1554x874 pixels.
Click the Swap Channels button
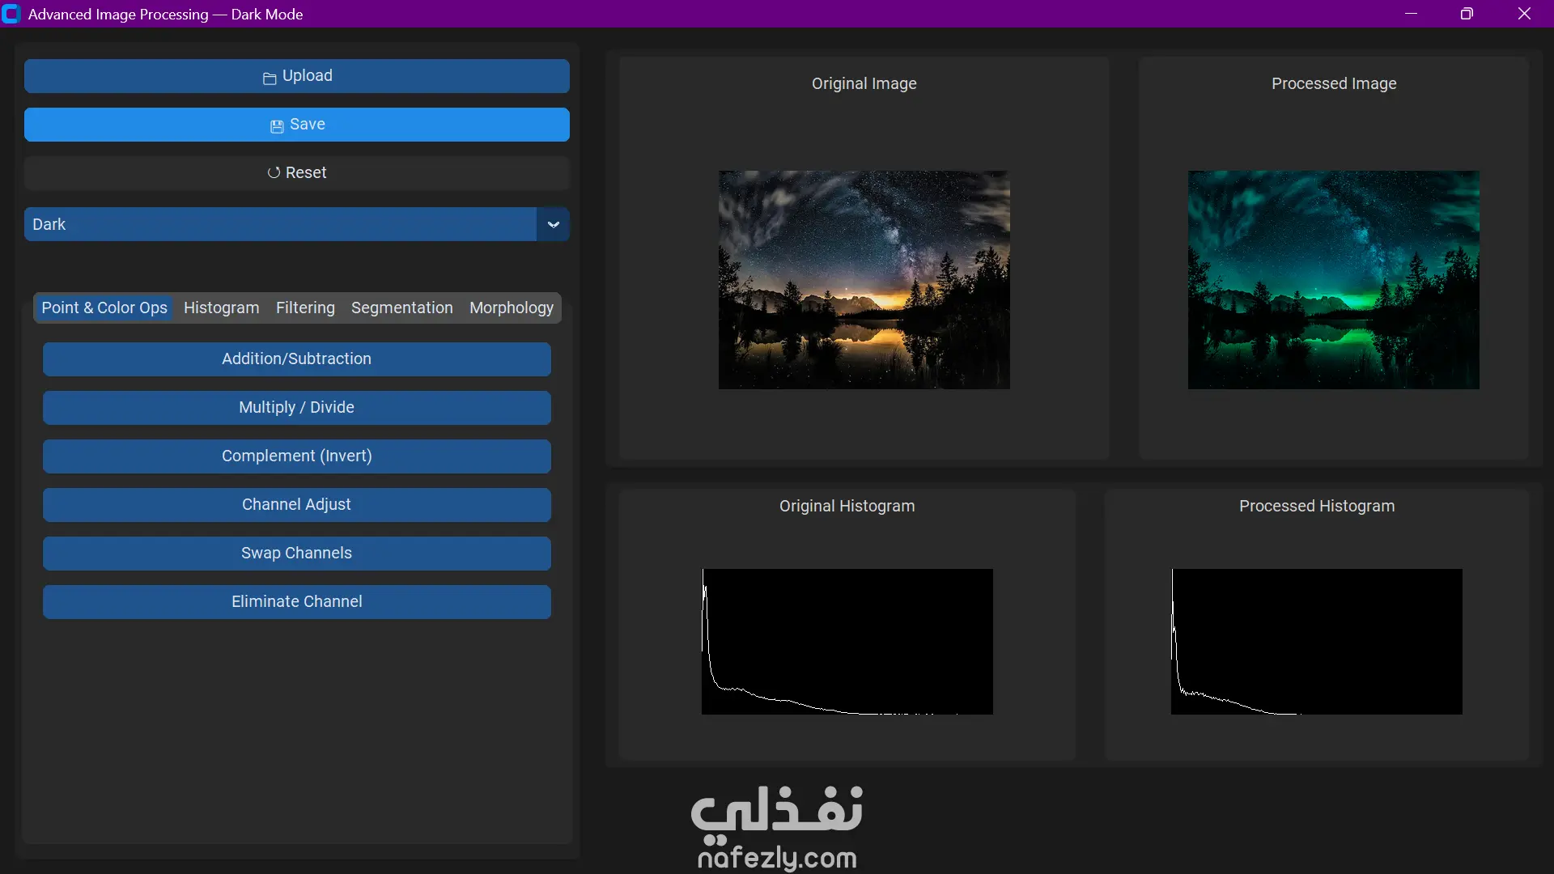pyautogui.click(x=296, y=554)
